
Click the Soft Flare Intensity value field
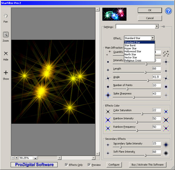[x=156, y=152]
